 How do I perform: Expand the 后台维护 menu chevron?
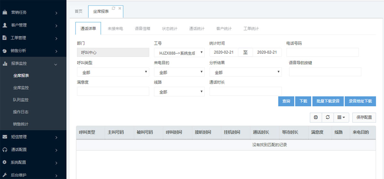point(56,175)
